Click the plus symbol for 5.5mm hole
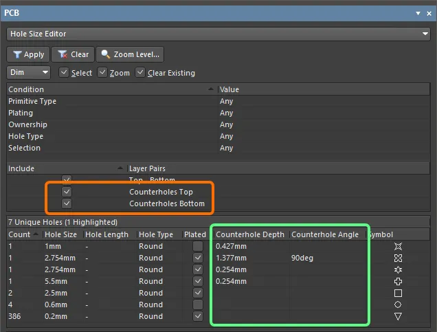The image size is (437, 332). pyautogui.click(x=398, y=281)
